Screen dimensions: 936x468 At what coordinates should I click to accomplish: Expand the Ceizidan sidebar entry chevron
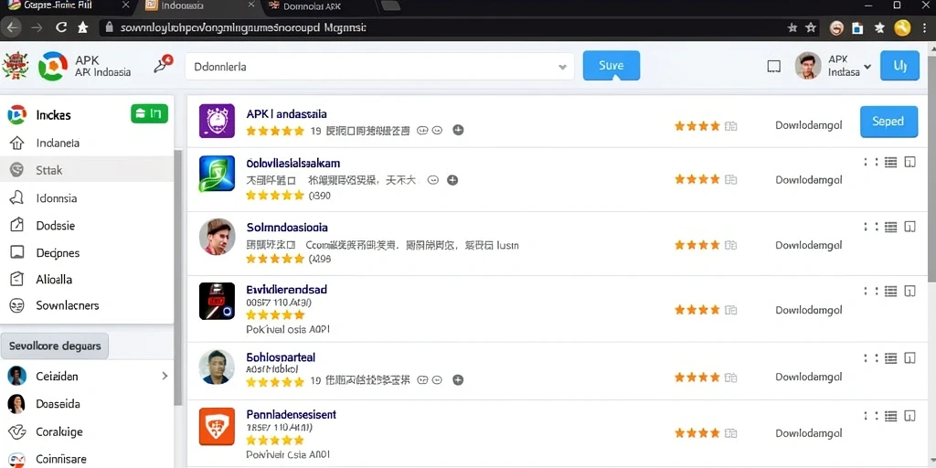coord(165,376)
